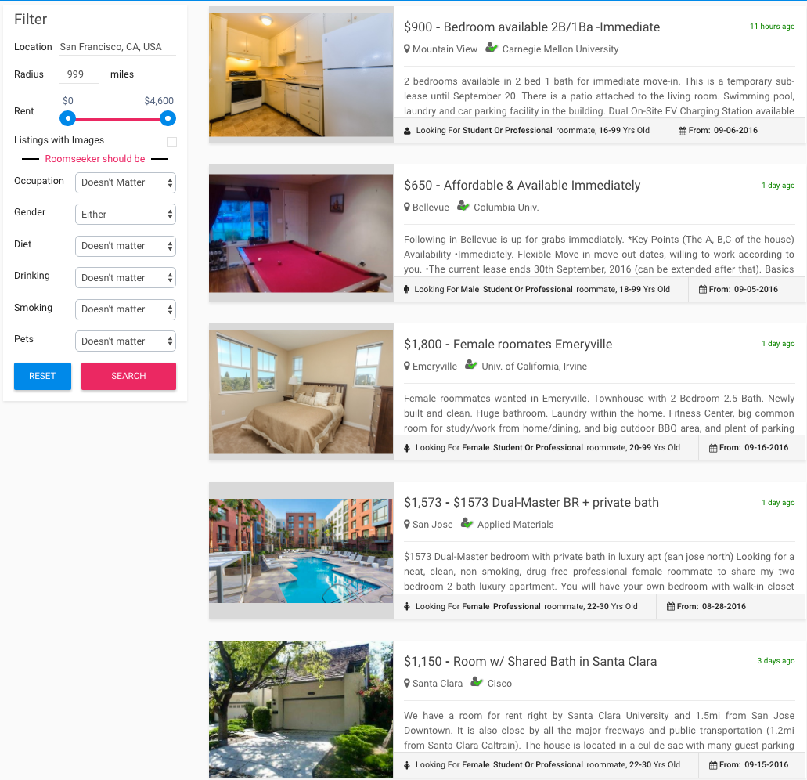Click the Radius miles input field
The width and height of the screenshot is (807, 780).
(79, 74)
